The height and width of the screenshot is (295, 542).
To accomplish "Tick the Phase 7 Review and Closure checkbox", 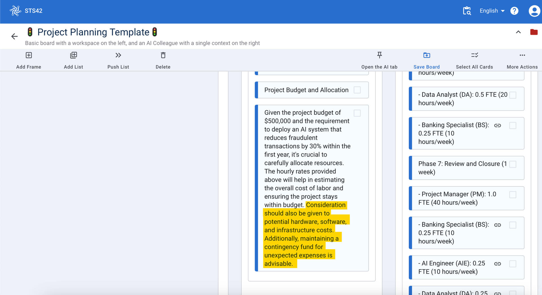I will pyautogui.click(x=513, y=164).
